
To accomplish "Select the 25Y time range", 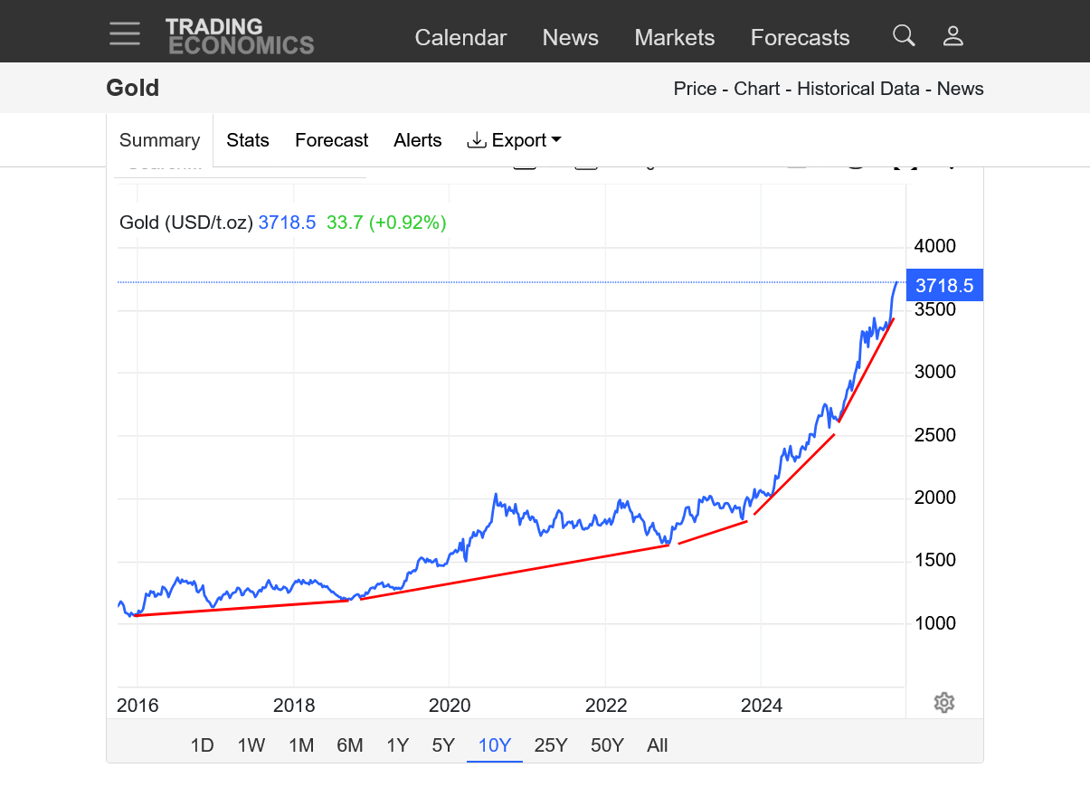I will point(550,745).
